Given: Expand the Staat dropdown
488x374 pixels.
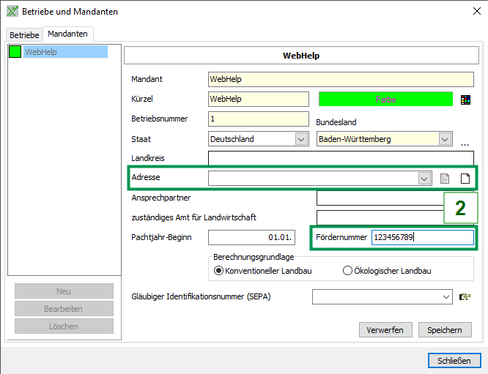Looking at the screenshot, I should click(300, 139).
